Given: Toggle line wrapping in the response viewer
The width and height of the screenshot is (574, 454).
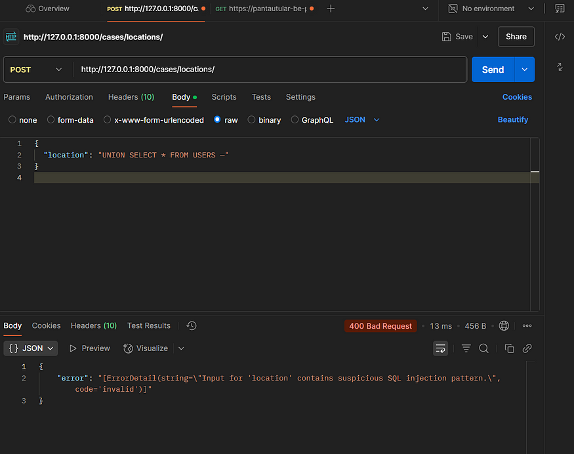Looking at the screenshot, I should click(440, 348).
